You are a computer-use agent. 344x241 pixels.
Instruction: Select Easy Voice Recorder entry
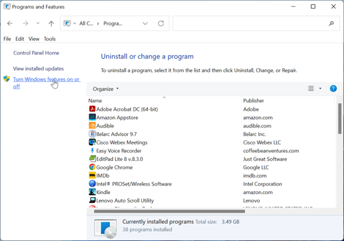(119, 151)
